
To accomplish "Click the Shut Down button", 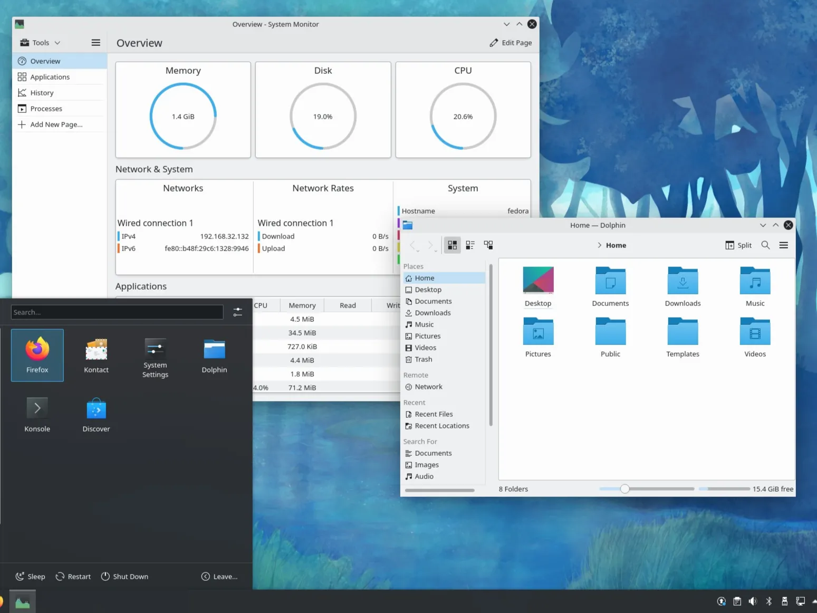I will click(125, 576).
